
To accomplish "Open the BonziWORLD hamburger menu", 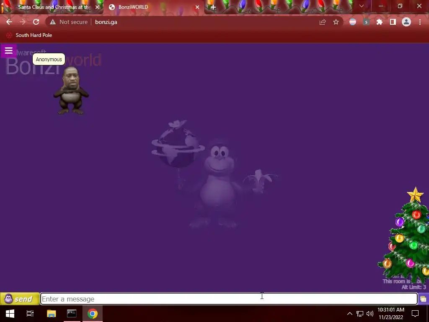I will coord(8,51).
